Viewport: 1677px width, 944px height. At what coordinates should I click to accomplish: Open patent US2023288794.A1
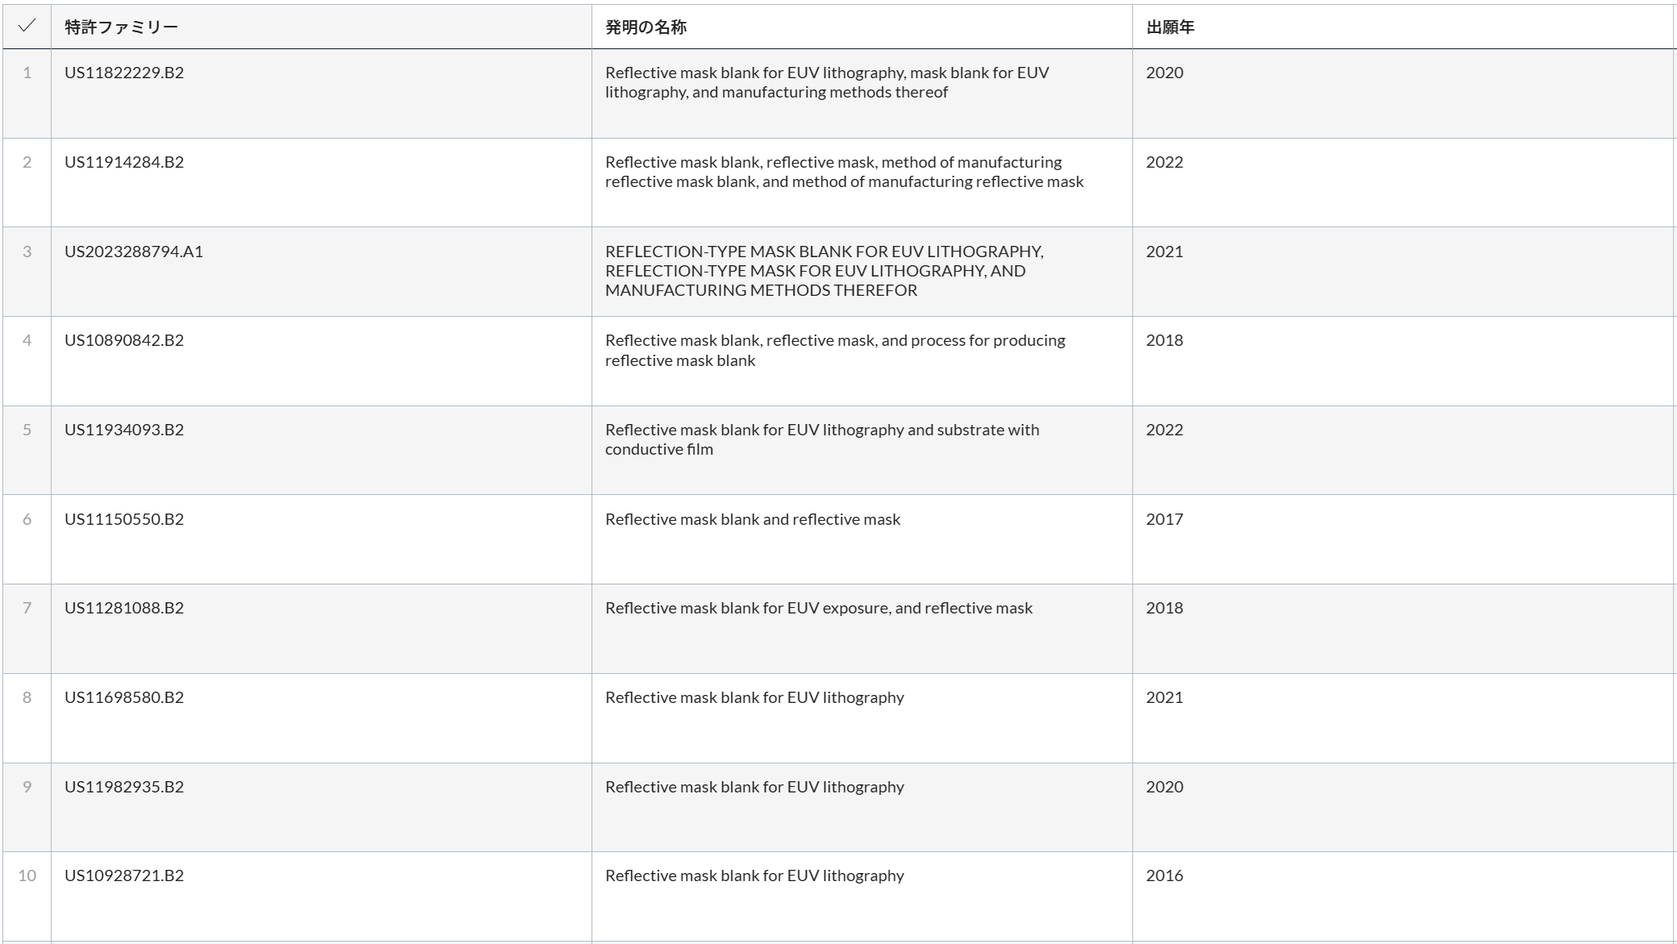pyautogui.click(x=134, y=252)
